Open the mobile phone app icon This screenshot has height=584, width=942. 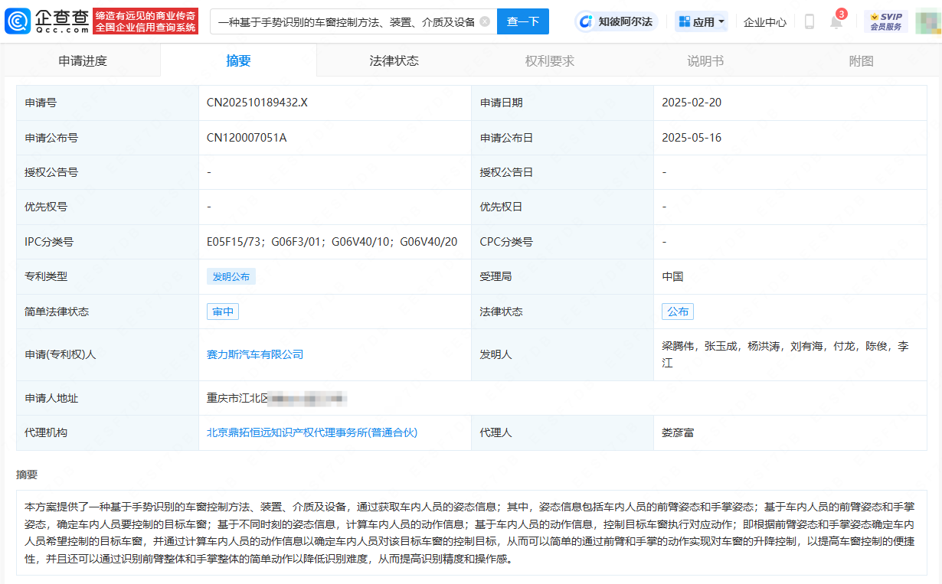click(x=810, y=21)
